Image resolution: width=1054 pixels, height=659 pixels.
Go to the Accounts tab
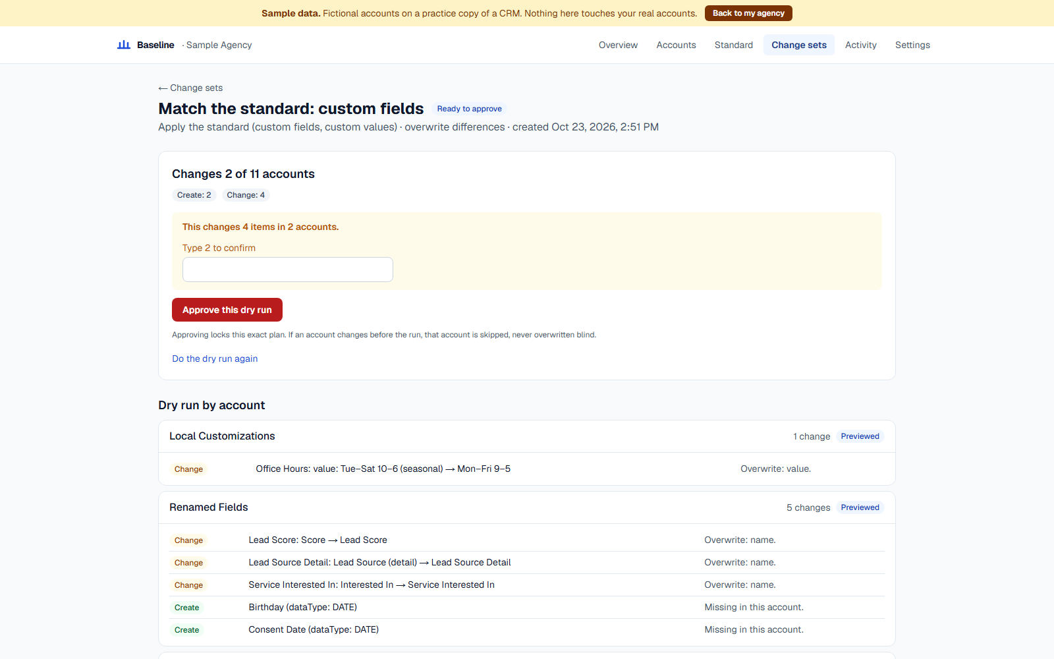[676, 45]
